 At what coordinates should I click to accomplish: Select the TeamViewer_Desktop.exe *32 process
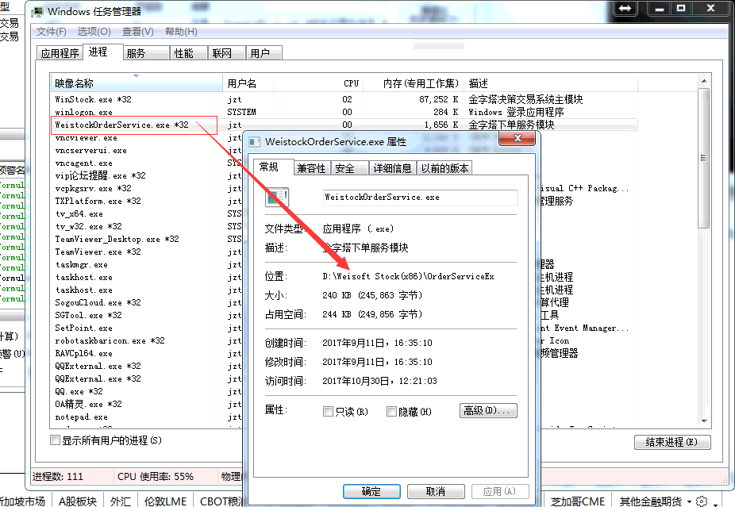tap(117, 239)
